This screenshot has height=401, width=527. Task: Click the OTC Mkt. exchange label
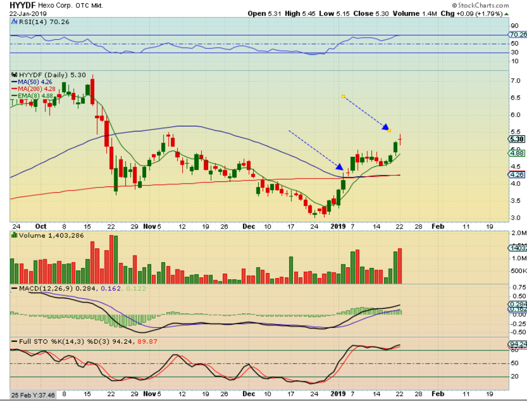[x=89, y=6]
